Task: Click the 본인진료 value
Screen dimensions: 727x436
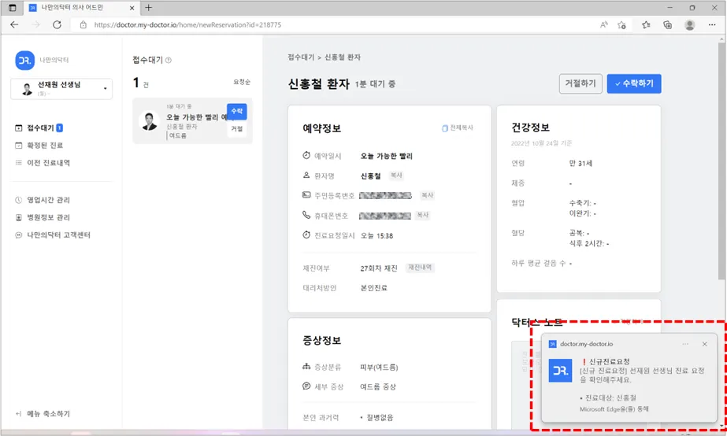Action: tap(373, 288)
